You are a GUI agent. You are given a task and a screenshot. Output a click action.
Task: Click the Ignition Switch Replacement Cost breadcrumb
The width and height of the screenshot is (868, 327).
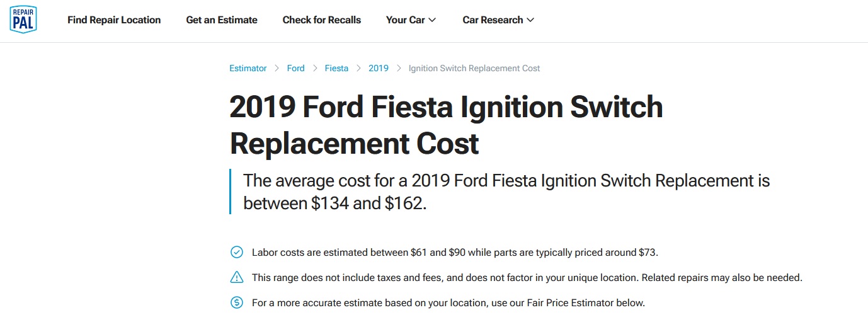pyautogui.click(x=474, y=68)
